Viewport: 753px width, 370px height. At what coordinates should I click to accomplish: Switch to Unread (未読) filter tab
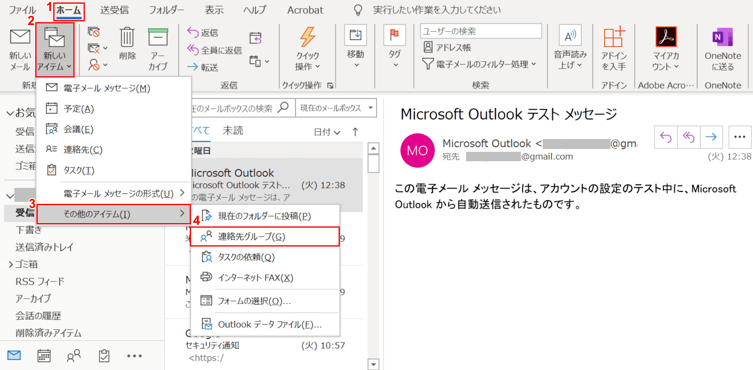(233, 131)
